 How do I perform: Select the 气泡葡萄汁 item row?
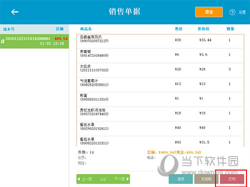tap(160, 85)
